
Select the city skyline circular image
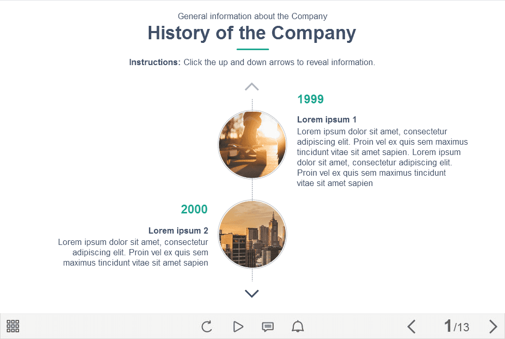click(x=252, y=234)
